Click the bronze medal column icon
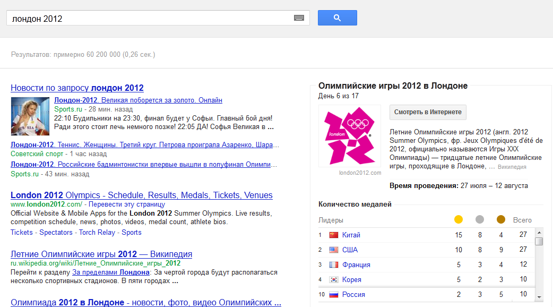This screenshot has width=553, height=307. pos(501,219)
